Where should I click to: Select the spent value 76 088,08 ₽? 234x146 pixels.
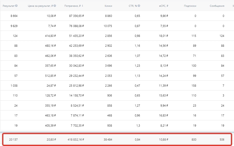point(77,26)
